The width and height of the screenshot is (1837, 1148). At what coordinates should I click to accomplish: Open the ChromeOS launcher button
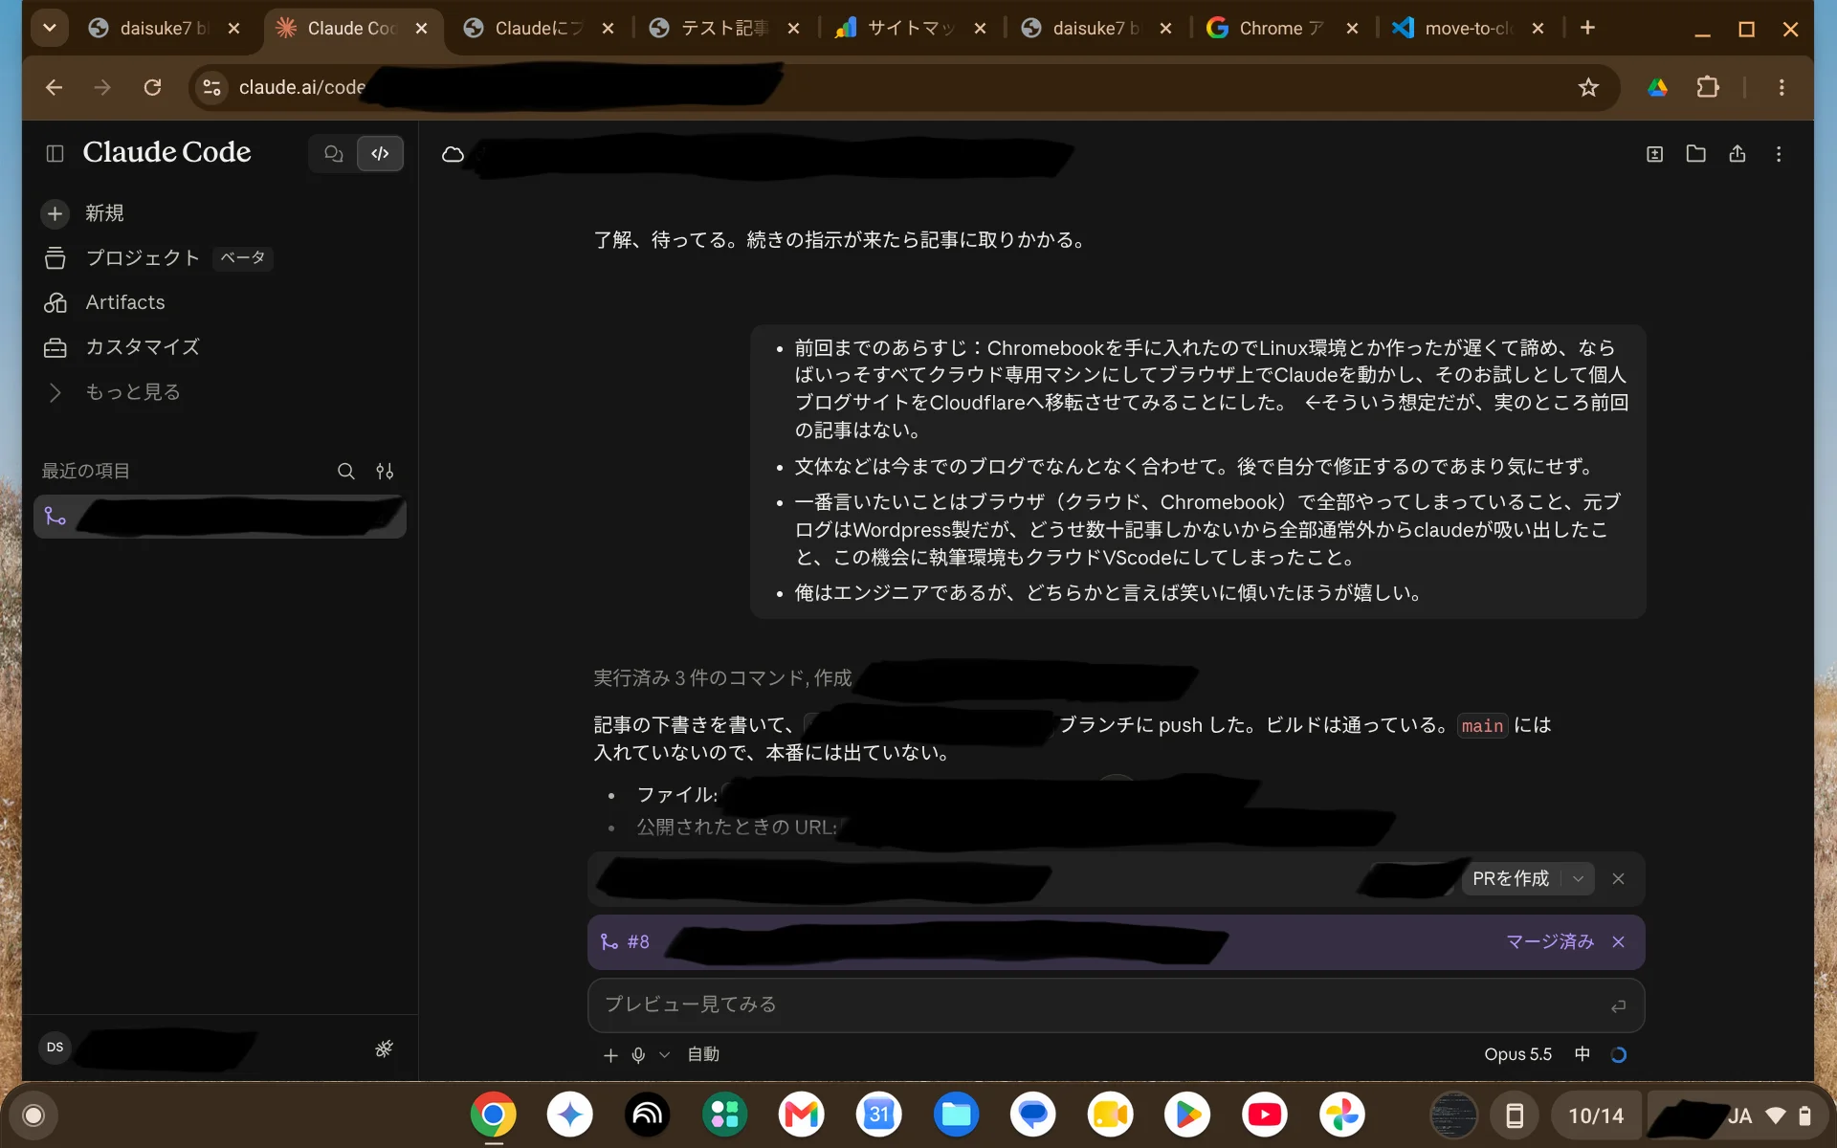pyautogui.click(x=33, y=1115)
